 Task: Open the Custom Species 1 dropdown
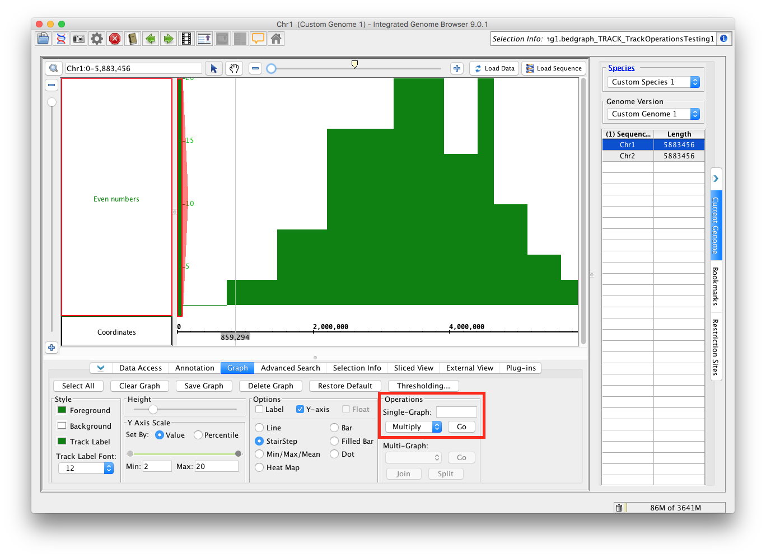point(653,82)
